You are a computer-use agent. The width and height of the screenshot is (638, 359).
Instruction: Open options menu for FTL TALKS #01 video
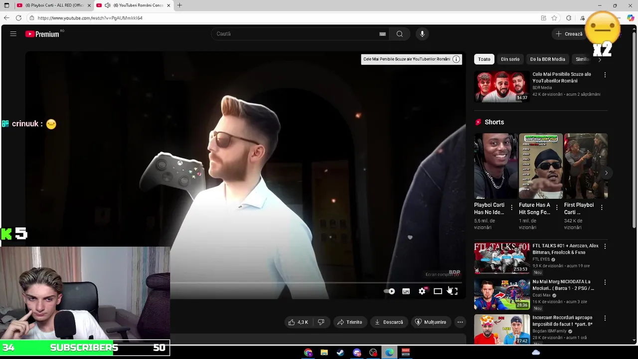[605, 246]
